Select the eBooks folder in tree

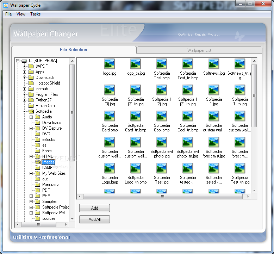(x=49, y=140)
